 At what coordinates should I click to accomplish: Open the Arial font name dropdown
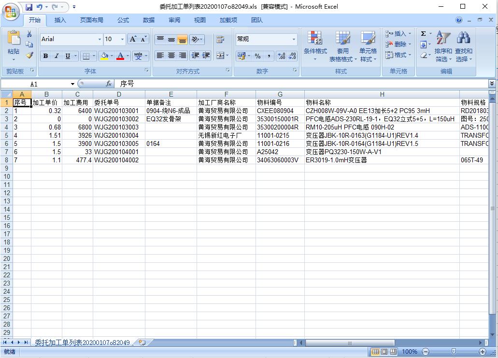(100, 39)
